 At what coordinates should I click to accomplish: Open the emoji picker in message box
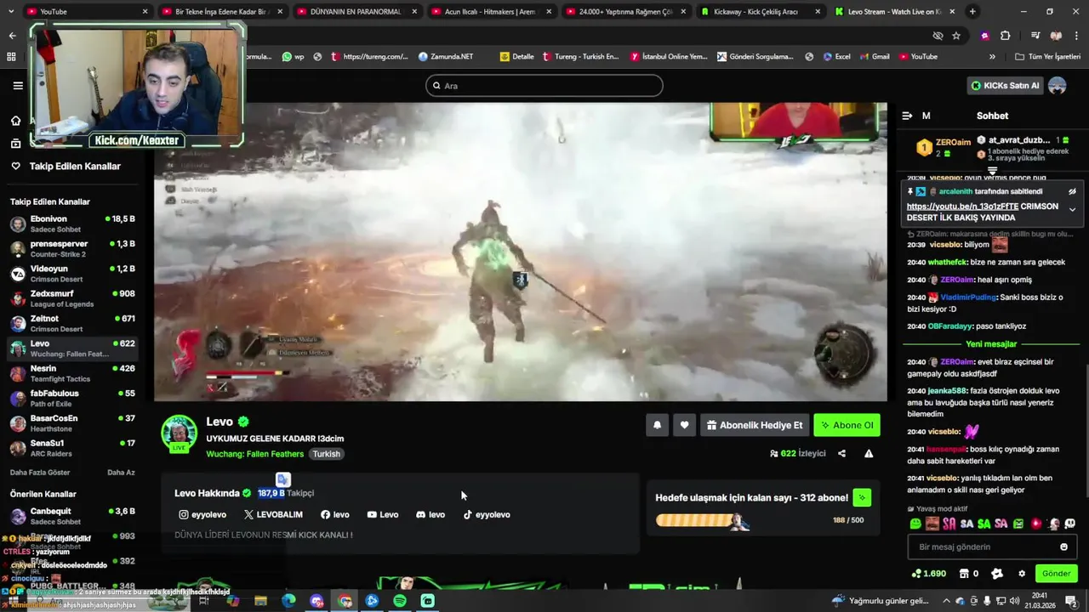pyautogui.click(x=1063, y=547)
